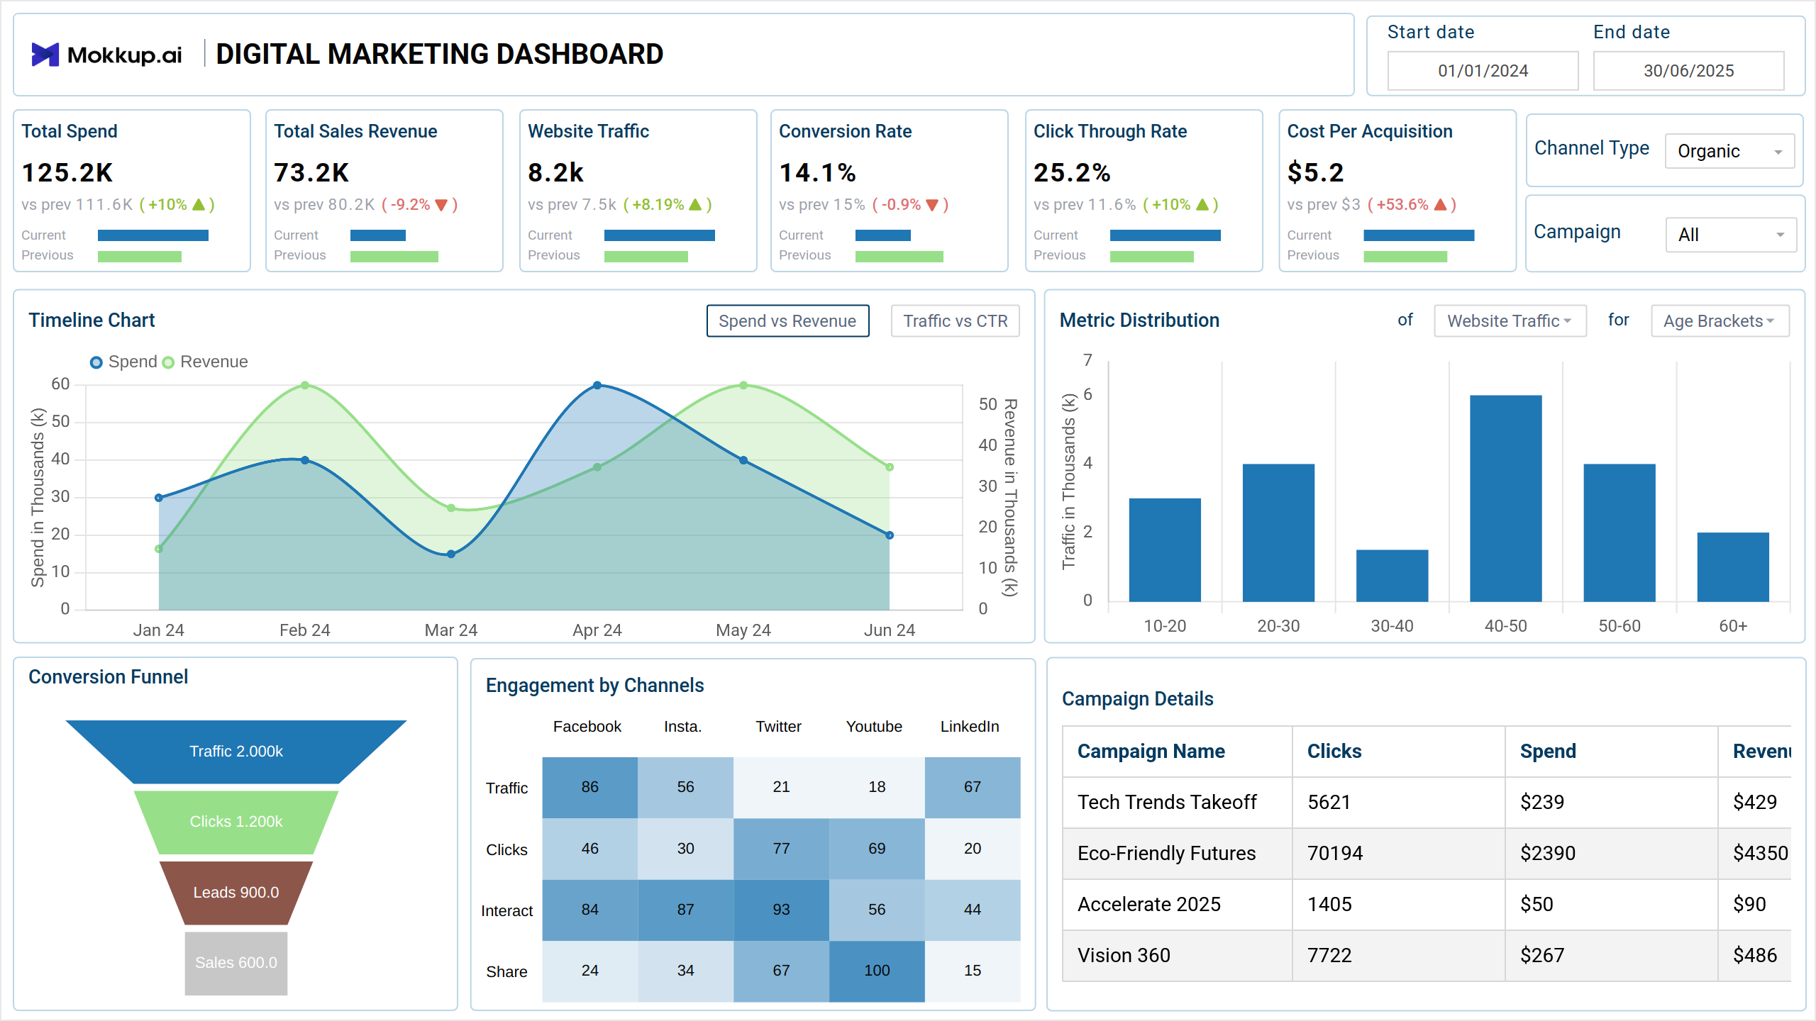Image resolution: width=1816 pixels, height=1021 pixels.
Task: Click the LinkedIn Clicks cell 20
Action: click(x=973, y=849)
